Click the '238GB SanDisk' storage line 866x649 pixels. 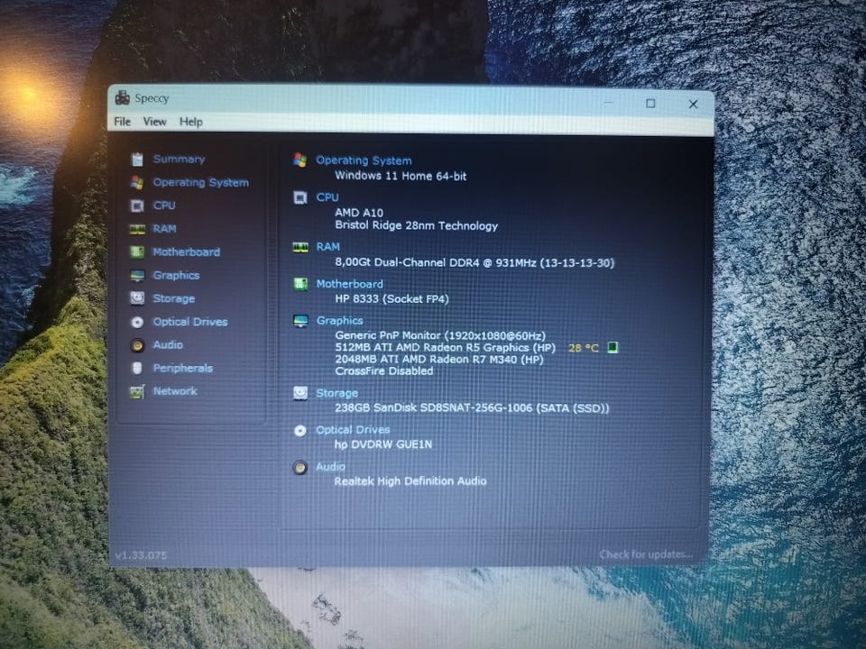472,408
